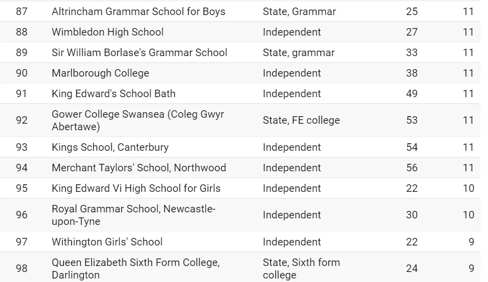Click rank number 97 cell

click(x=22, y=241)
